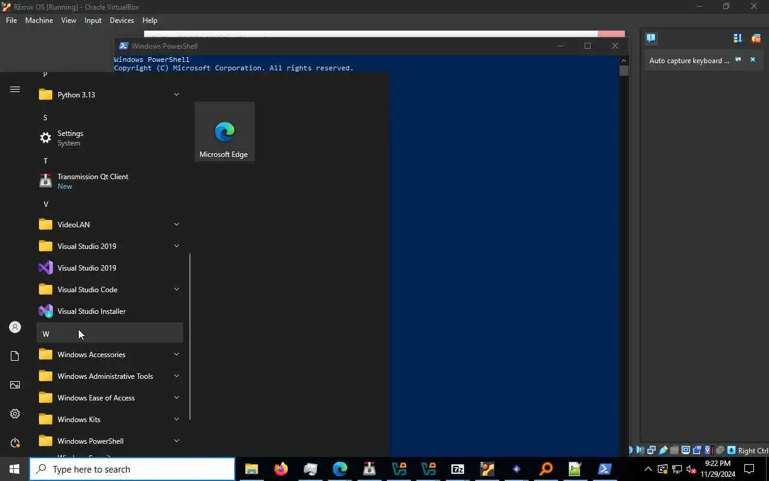
Task: Click the VirtualBox keyboard capture arrow icon
Action: (731, 450)
